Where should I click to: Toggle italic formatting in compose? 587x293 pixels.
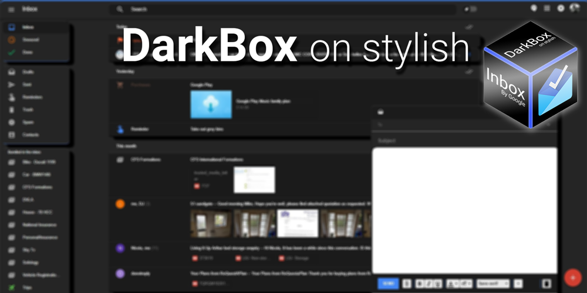click(429, 284)
